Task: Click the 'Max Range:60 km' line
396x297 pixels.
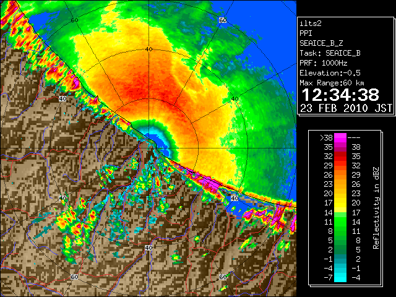Action: click(332, 83)
